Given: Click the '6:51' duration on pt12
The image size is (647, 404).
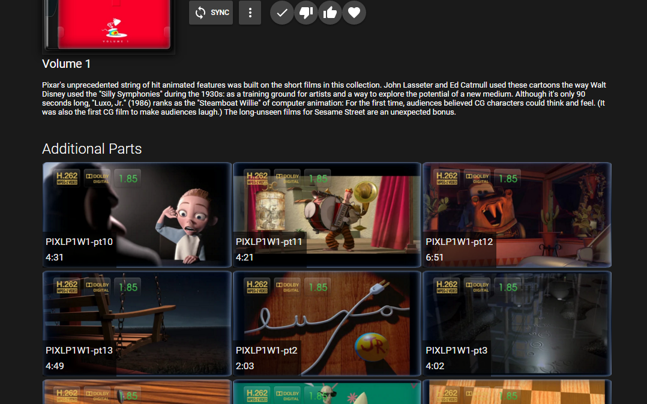Looking at the screenshot, I should [435, 258].
